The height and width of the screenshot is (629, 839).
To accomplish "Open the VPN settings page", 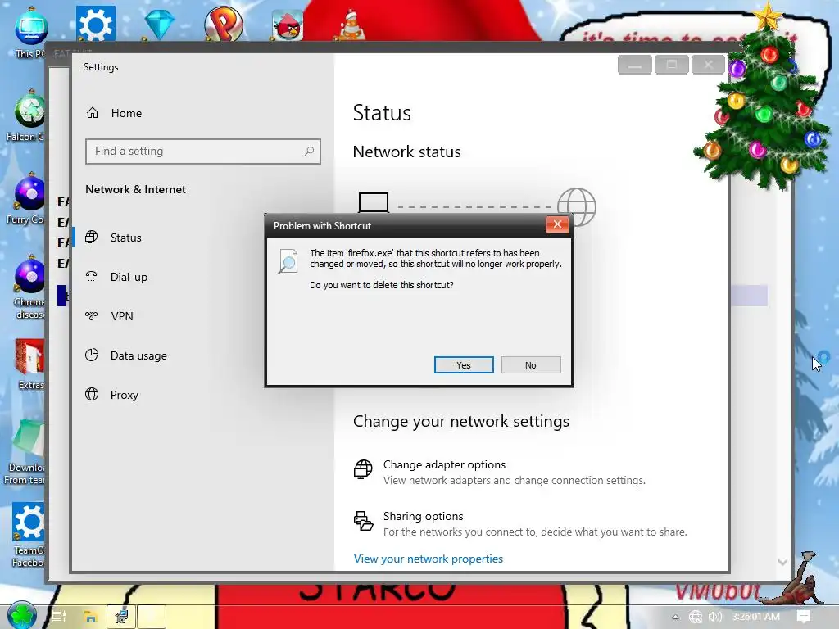I will 122,316.
